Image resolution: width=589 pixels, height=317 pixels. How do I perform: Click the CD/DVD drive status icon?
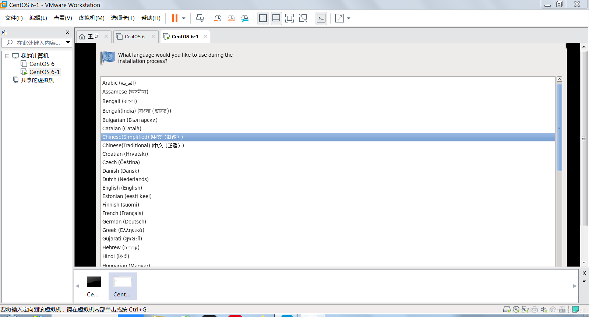(516, 310)
